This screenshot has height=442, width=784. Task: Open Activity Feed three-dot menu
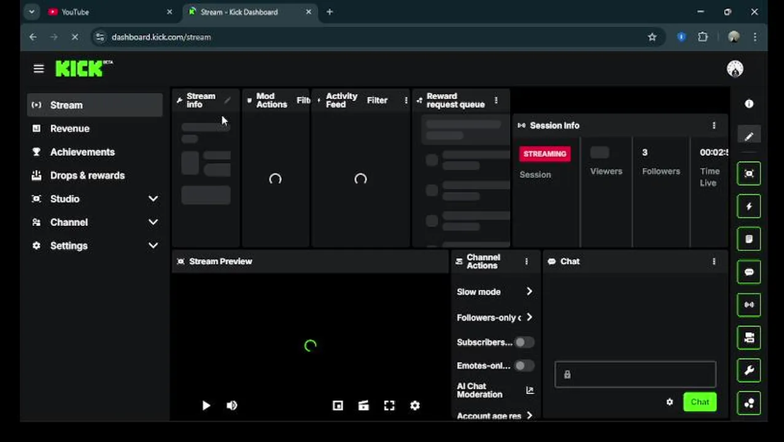tap(406, 100)
